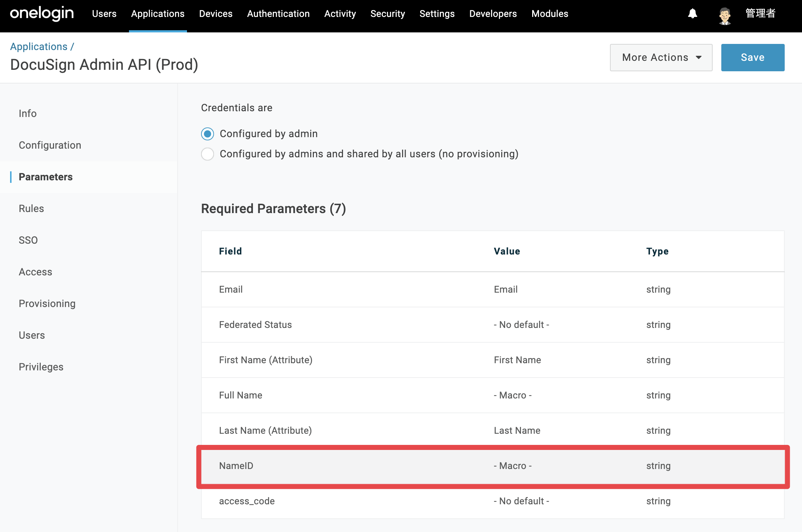
Task: Click the DocuSign Admin API (Prod) title
Action: [x=104, y=65]
